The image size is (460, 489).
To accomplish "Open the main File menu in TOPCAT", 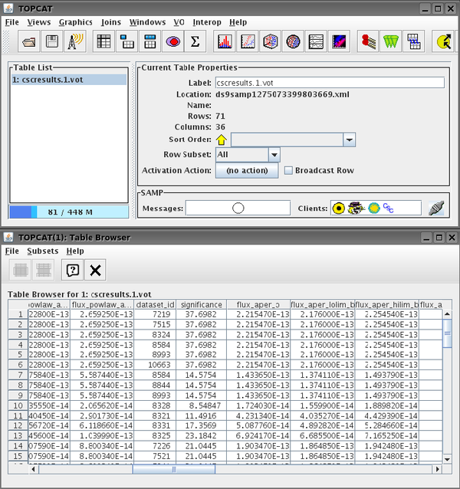I will click(x=11, y=22).
